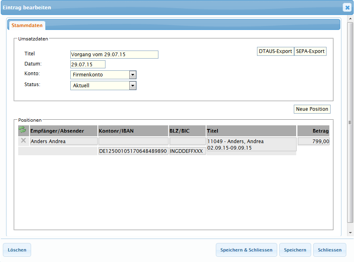Close the Eintrag bearbeiten dialog

(347, 7)
